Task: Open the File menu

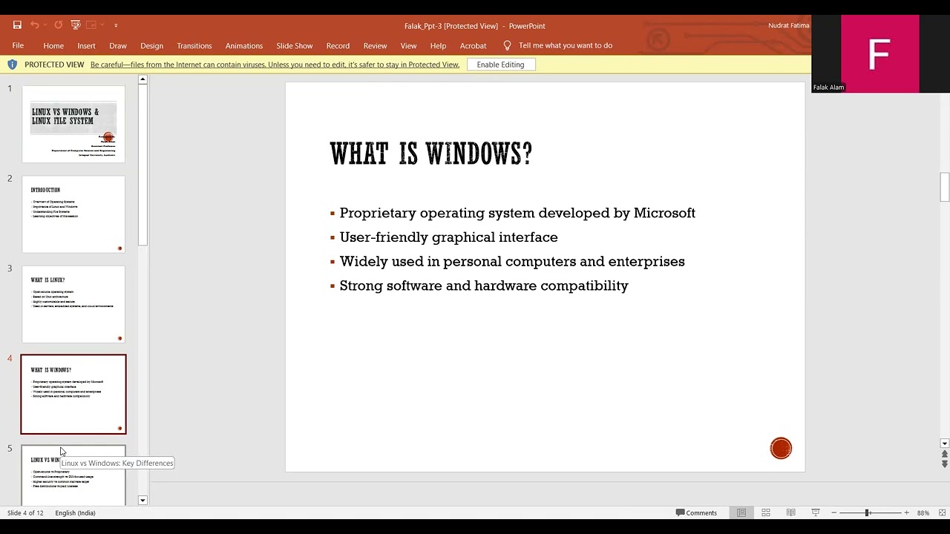Action: 18,45
